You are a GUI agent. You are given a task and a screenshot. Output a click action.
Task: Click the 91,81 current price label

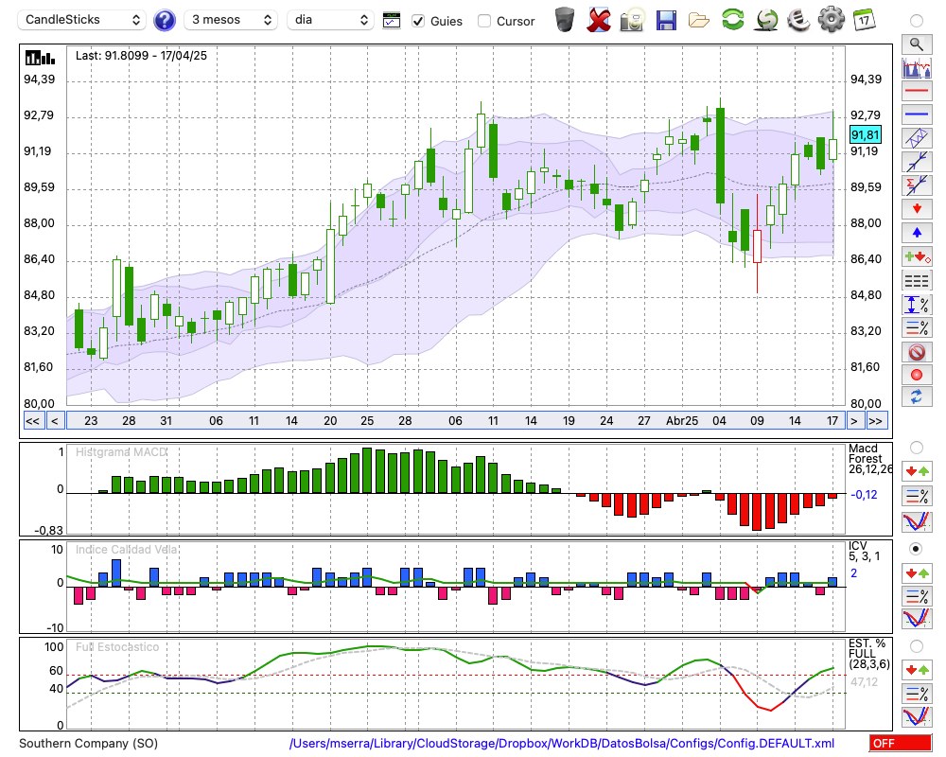pos(866,134)
